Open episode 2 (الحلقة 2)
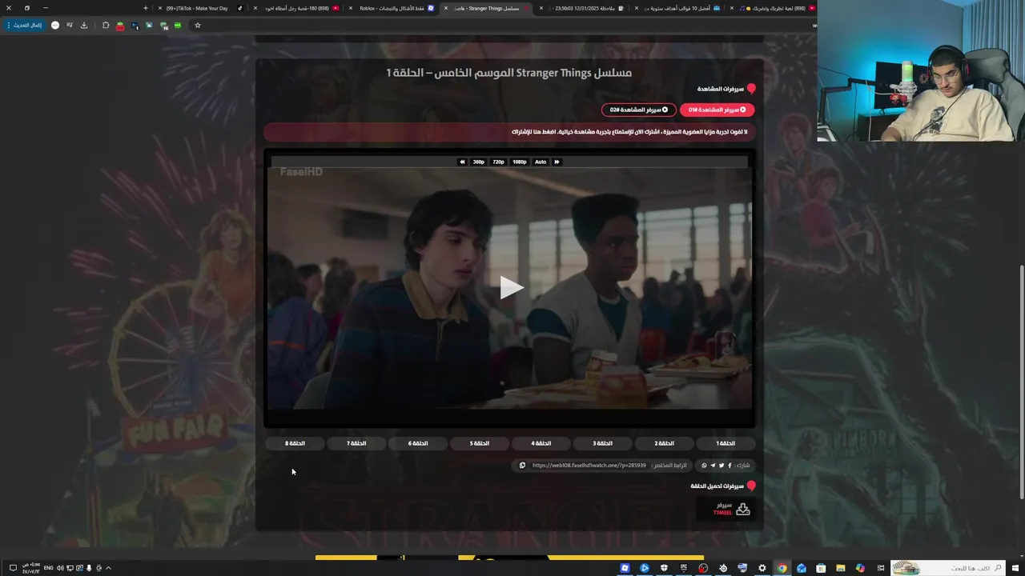Screen dimensions: 1025x576 (x=664, y=443)
